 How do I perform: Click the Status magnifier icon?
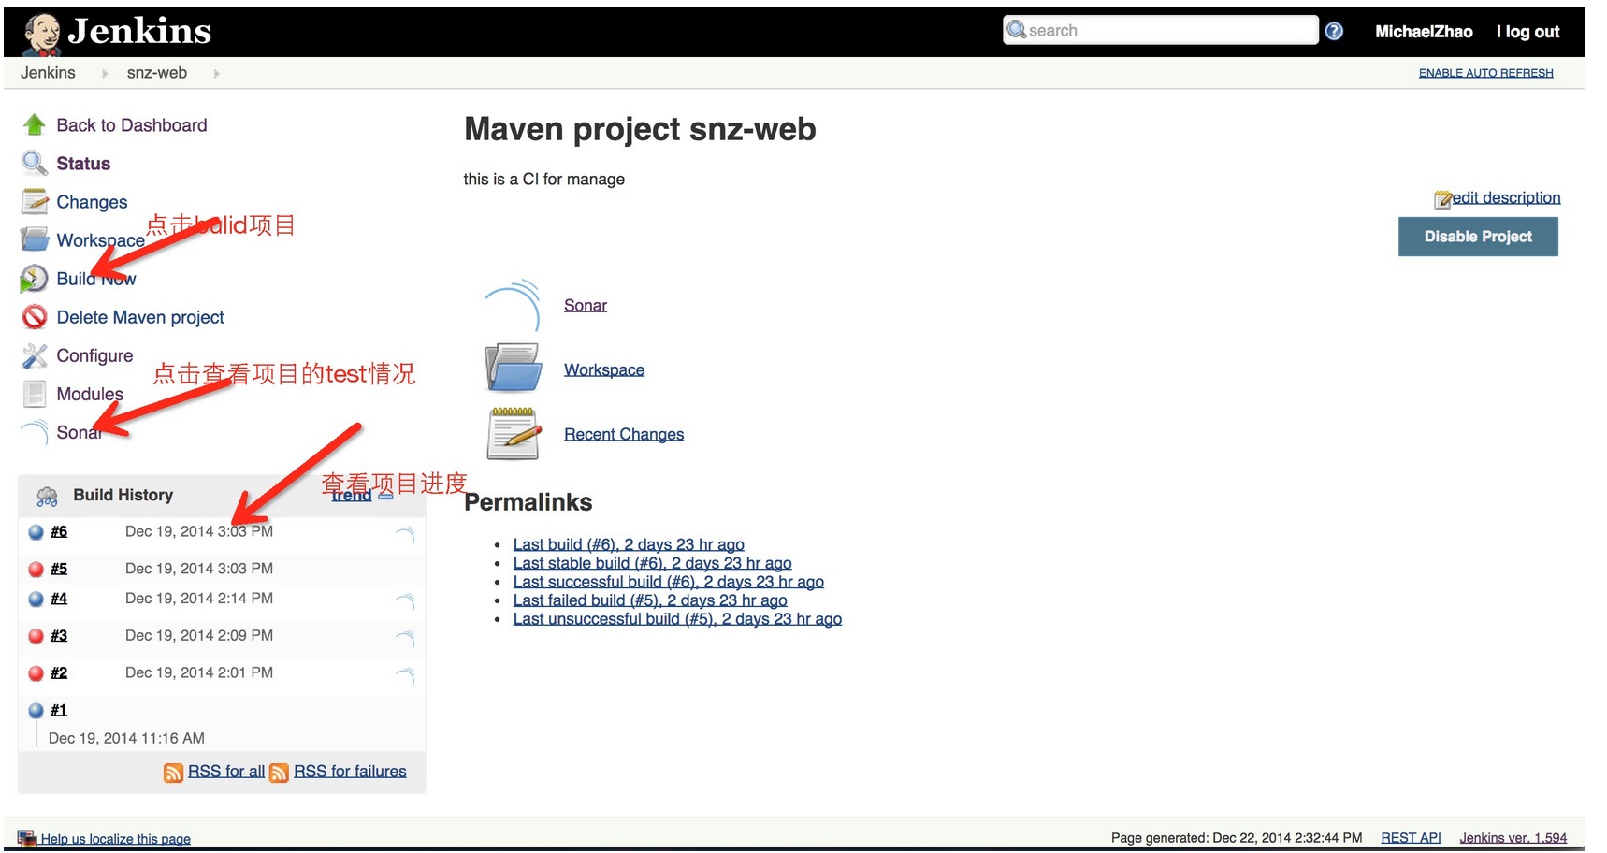tap(35, 163)
